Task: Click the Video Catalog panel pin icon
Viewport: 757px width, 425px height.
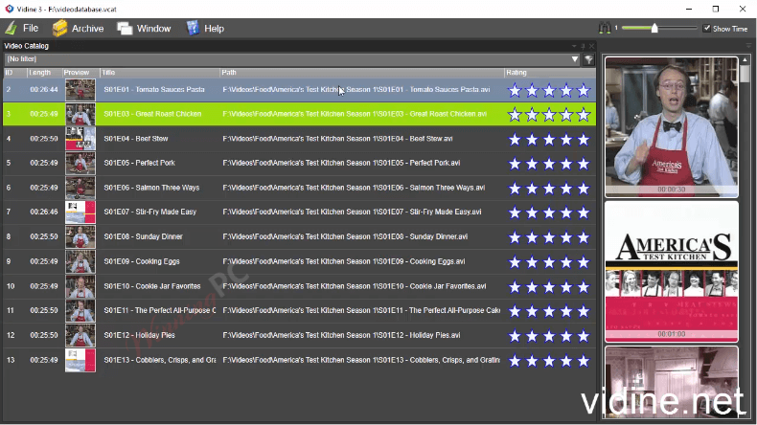Action: point(583,46)
